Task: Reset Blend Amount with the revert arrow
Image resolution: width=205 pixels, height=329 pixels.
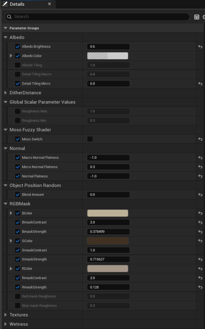Action: pos(200,194)
